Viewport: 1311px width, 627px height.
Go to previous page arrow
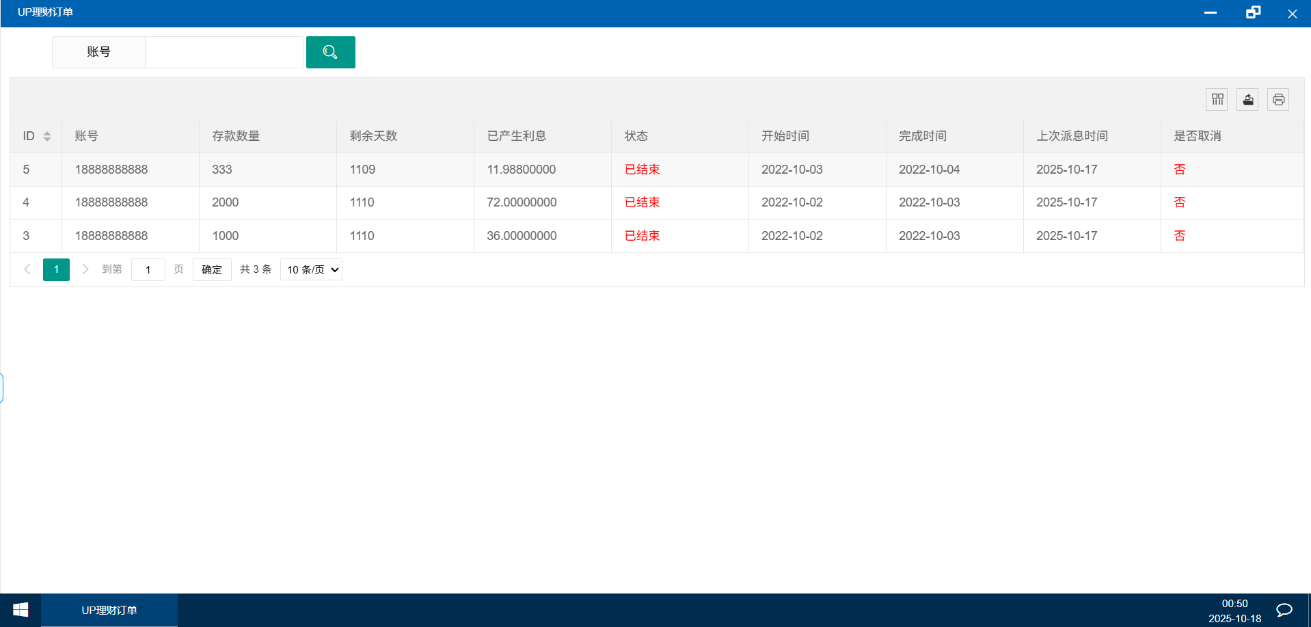pyautogui.click(x=27, y=269)
